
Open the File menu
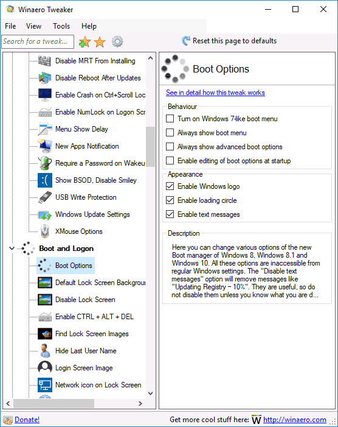10,26
